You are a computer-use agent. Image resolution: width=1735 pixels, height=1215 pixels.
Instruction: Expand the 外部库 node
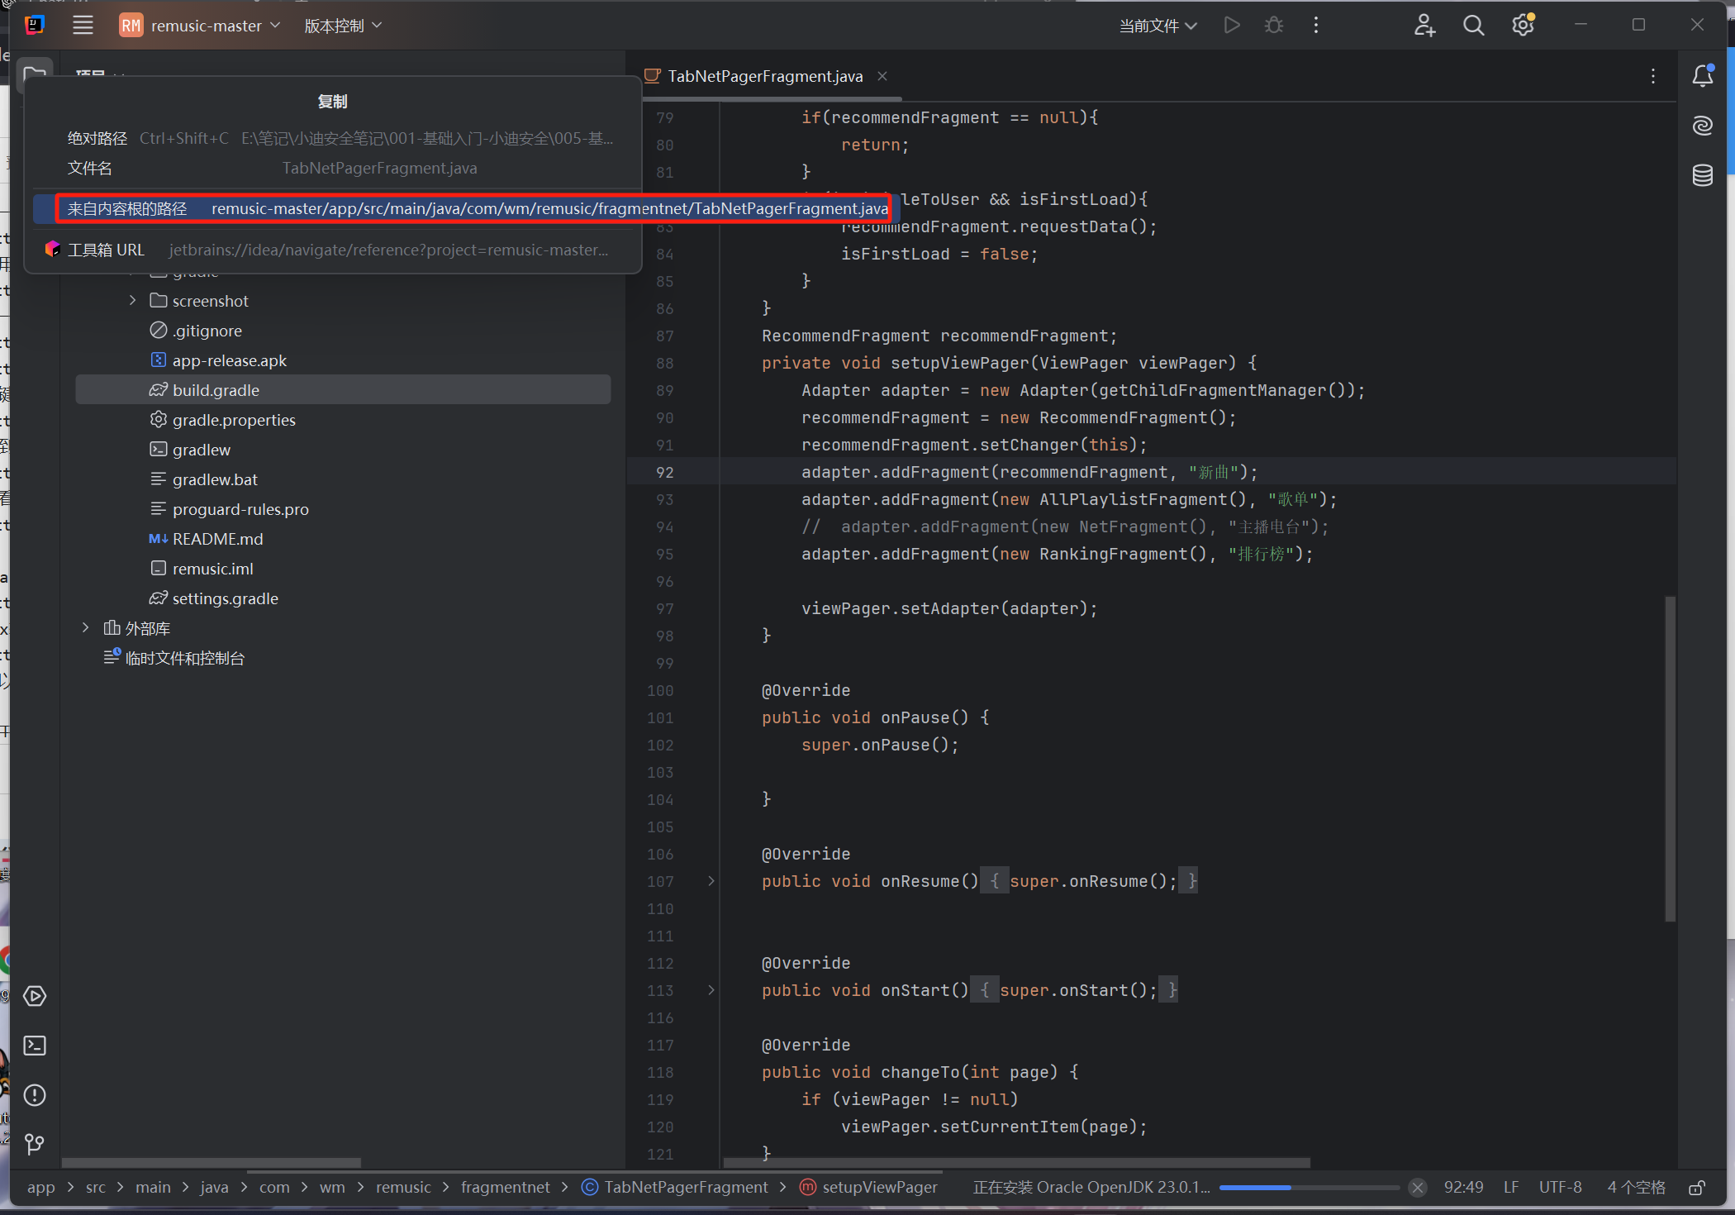(x=85, y=628)
